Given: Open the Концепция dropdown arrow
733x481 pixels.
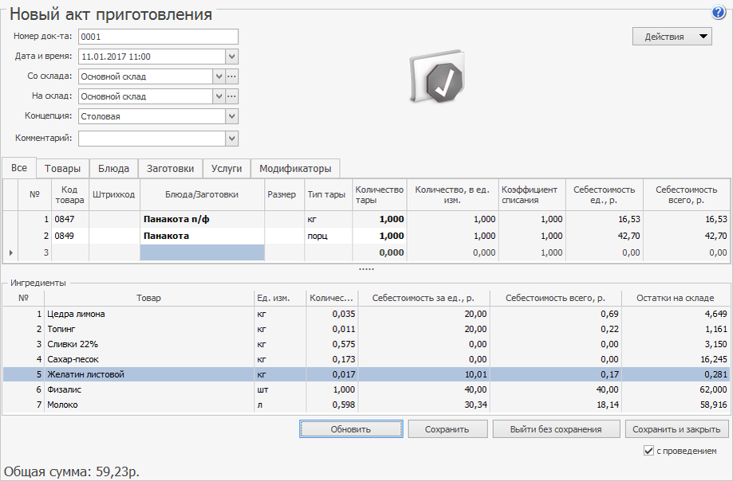Looking at the screenshot, I should pyautogui.click(x=232, y=116).
